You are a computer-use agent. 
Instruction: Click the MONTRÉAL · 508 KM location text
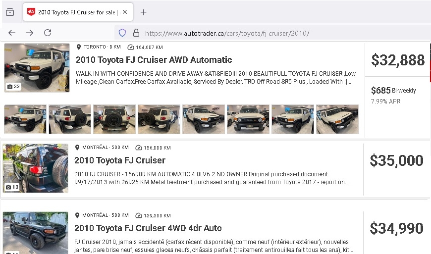coord(106,215)
